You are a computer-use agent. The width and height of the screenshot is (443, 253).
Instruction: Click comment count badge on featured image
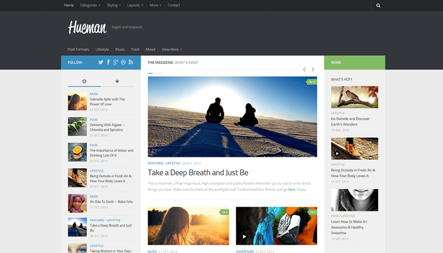311,82
